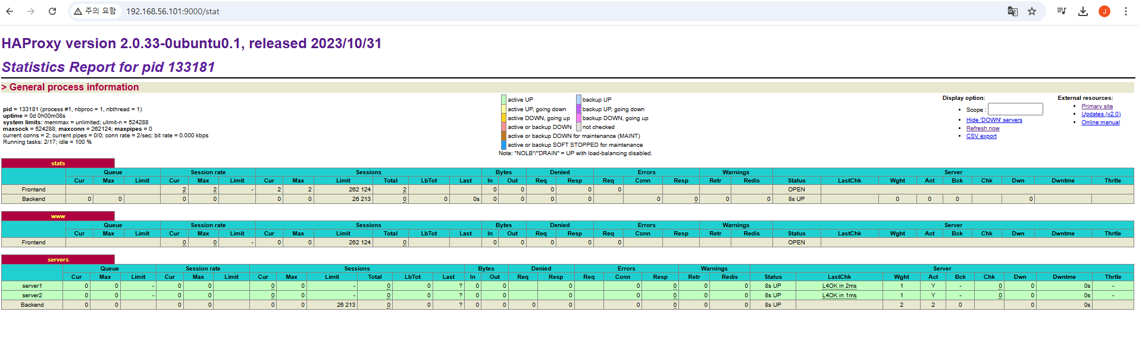Click the servers proxy header
Image resolution: width=1139 pixels, height=346 pixels.
tap(58, 259)
